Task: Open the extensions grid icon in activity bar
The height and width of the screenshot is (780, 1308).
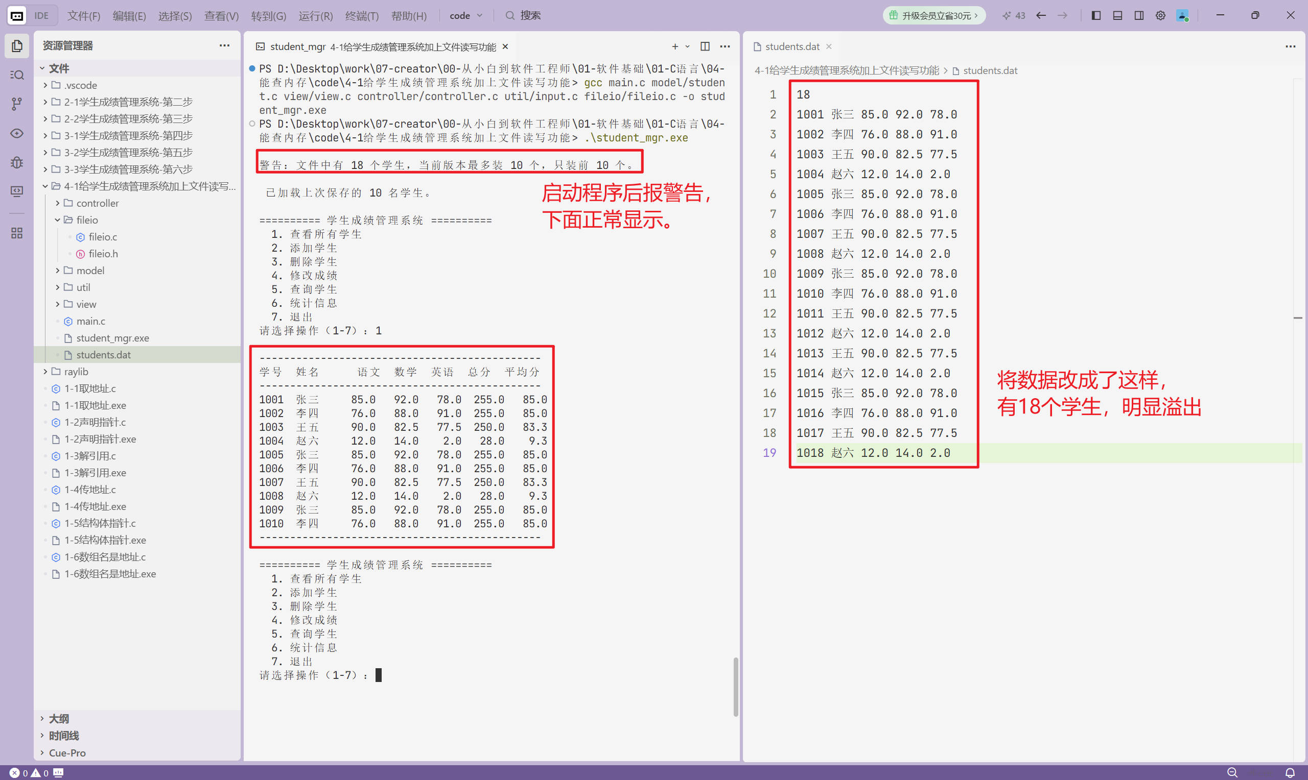Action: (x=17, y=233)
